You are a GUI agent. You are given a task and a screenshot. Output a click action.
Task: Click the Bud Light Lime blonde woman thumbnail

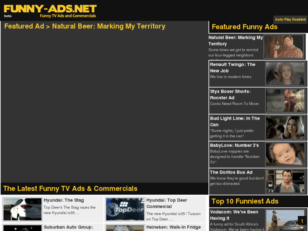point(285,128)
